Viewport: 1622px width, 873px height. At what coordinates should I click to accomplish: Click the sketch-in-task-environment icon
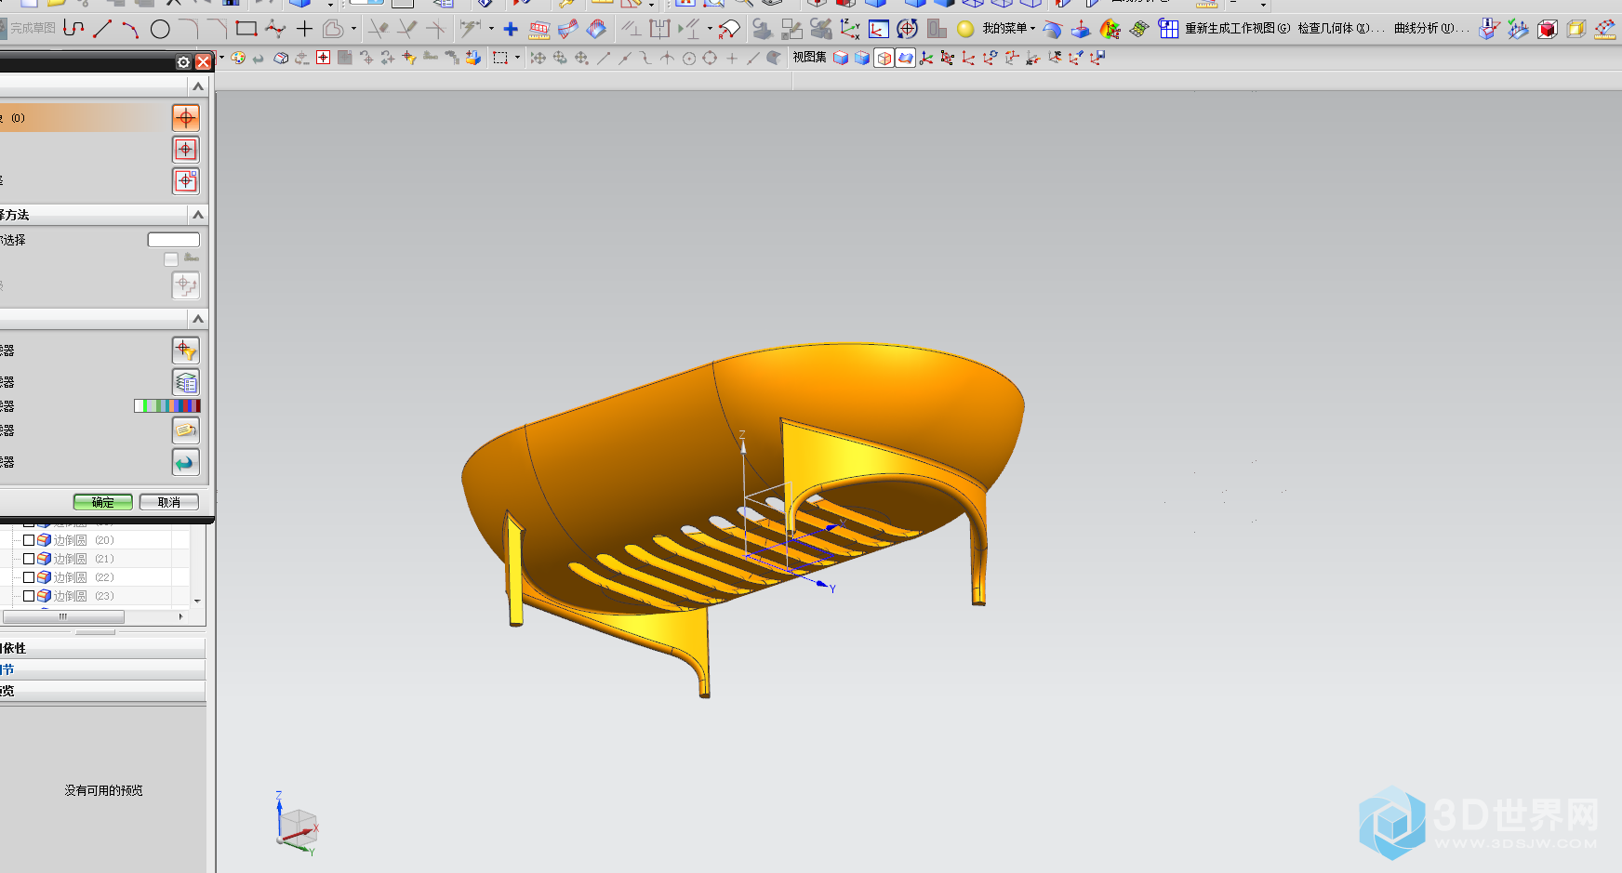click(x=878, y=29)
